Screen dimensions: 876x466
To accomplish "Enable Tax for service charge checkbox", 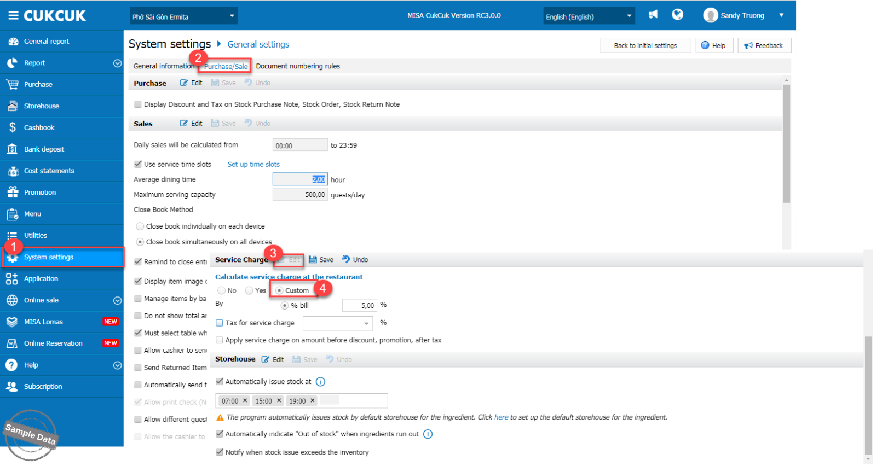I will click(220, 323).
